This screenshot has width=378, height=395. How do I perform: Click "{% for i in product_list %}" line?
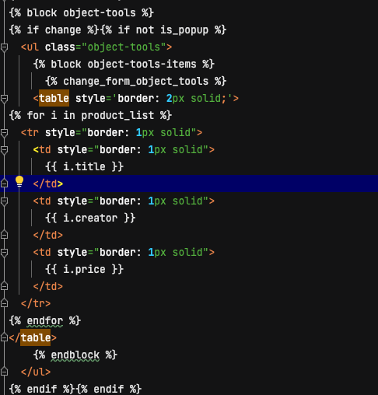click(90, 116)
